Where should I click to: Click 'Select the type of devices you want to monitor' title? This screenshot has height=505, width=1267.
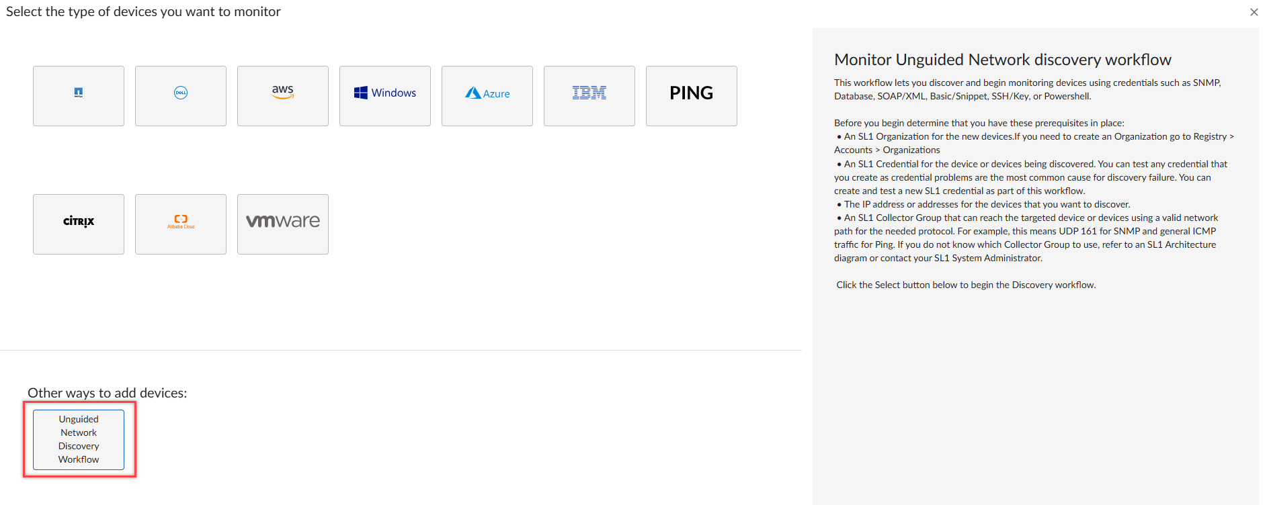[x=143, y=11]
